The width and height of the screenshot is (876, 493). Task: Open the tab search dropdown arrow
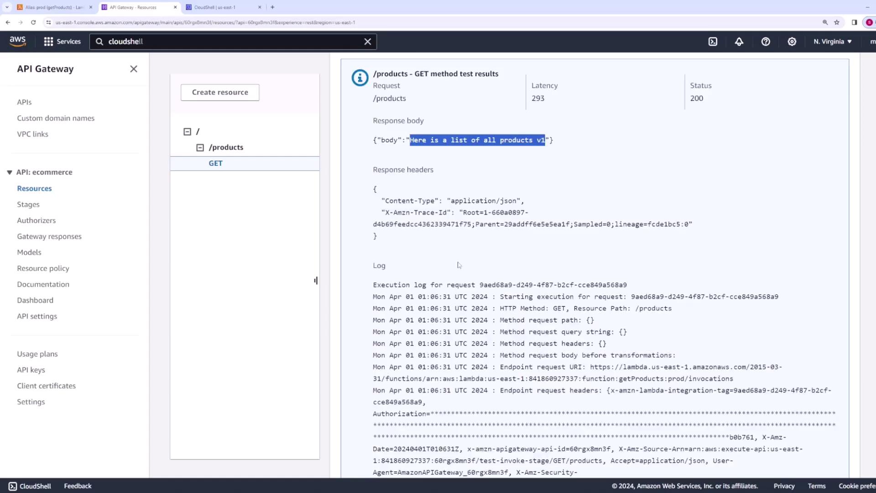pos(7,7)
